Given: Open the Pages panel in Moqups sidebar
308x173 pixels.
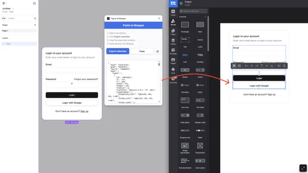Looking at the screenshot, I should click(x=173, y=32).
